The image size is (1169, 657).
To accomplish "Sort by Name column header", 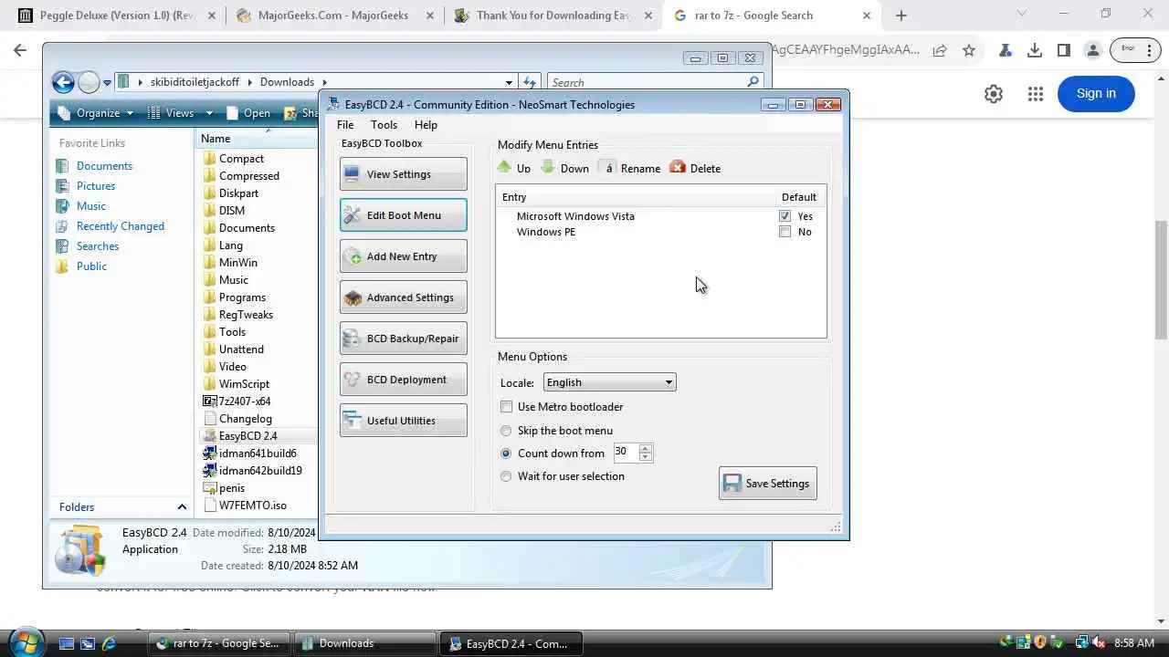I will coord(256,139).
